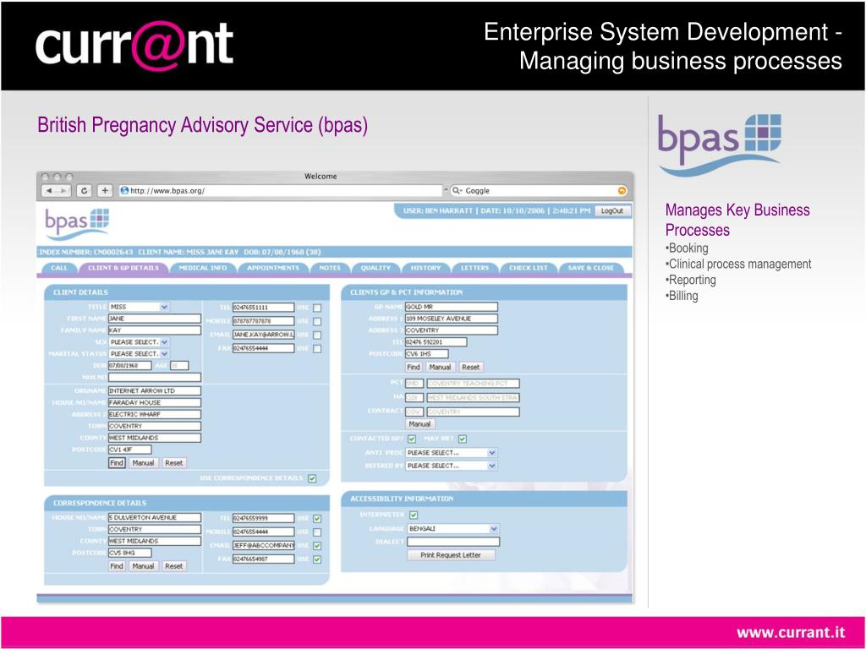
Task: Toggle USE checkbox for correspondence TEL 02476559999
Action: coord(317,519)
